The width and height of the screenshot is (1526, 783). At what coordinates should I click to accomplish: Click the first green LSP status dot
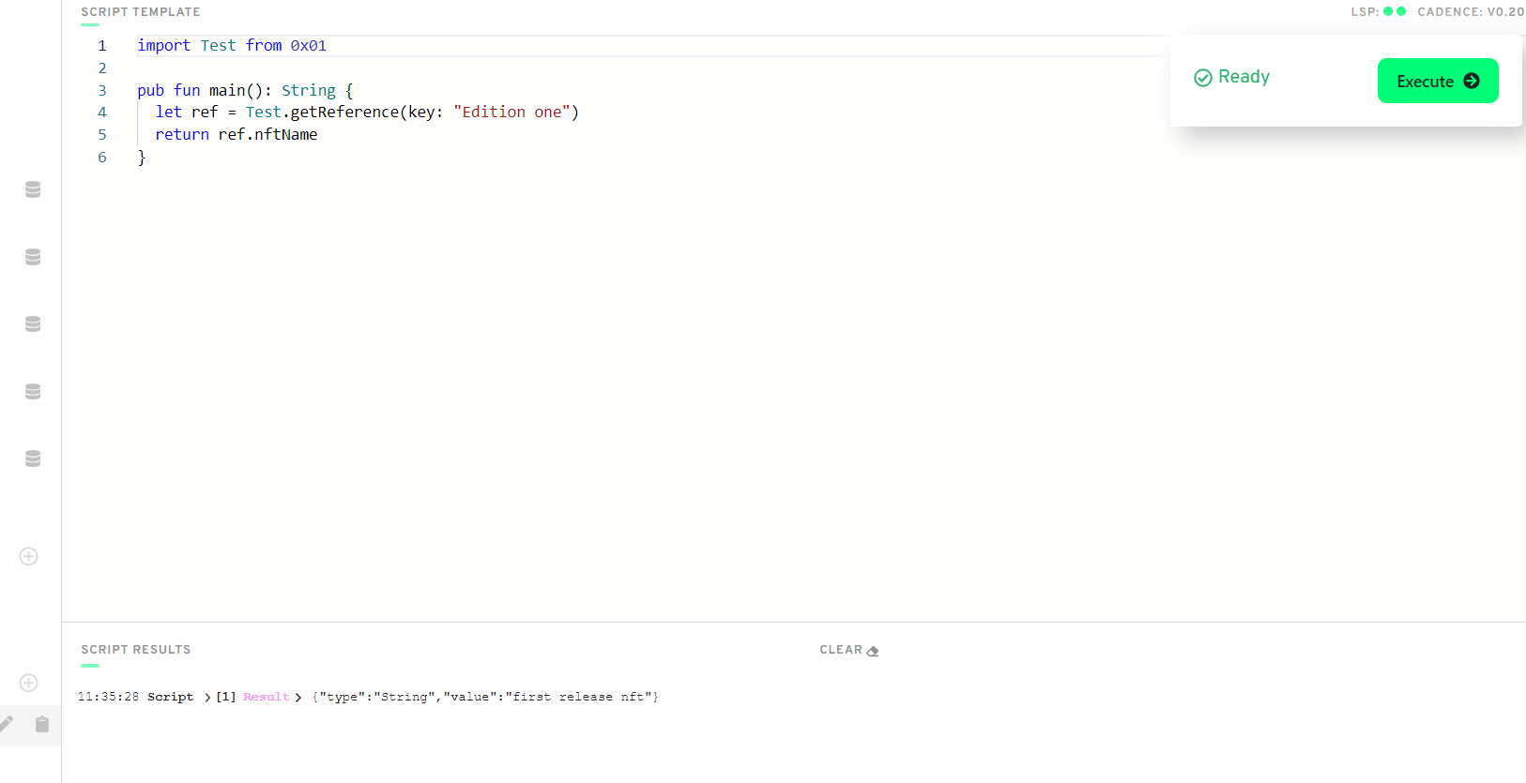tap(1388, 11)
